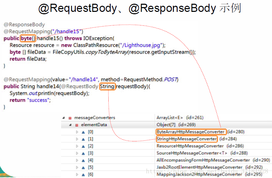Click the red field icon beside elementData
The width and height of the screenshot is (272, 178).
click(77, 125)
